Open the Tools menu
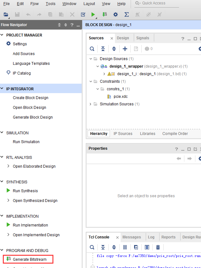Screen dimensions: 201x268 (x=51, y=3)
